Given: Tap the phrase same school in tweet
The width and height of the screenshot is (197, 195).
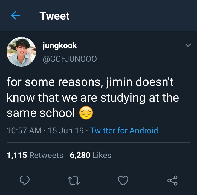Looking at the screenshot, I should click(41, 113).
